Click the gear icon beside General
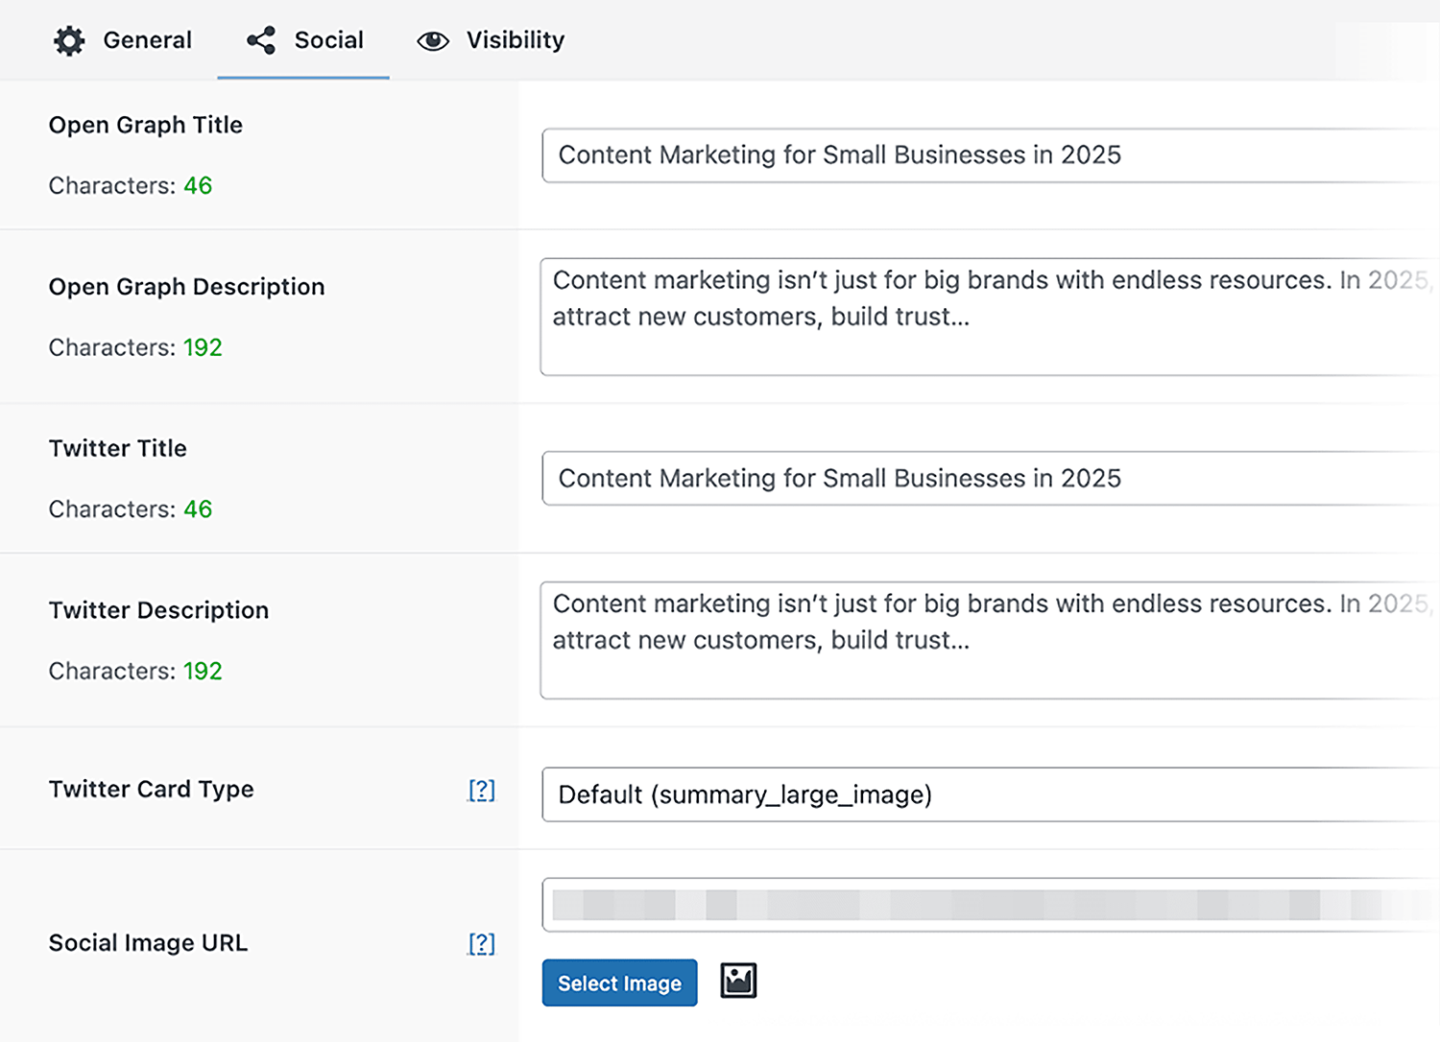This screenshot has height=1042, width=1440. point(69,40)
